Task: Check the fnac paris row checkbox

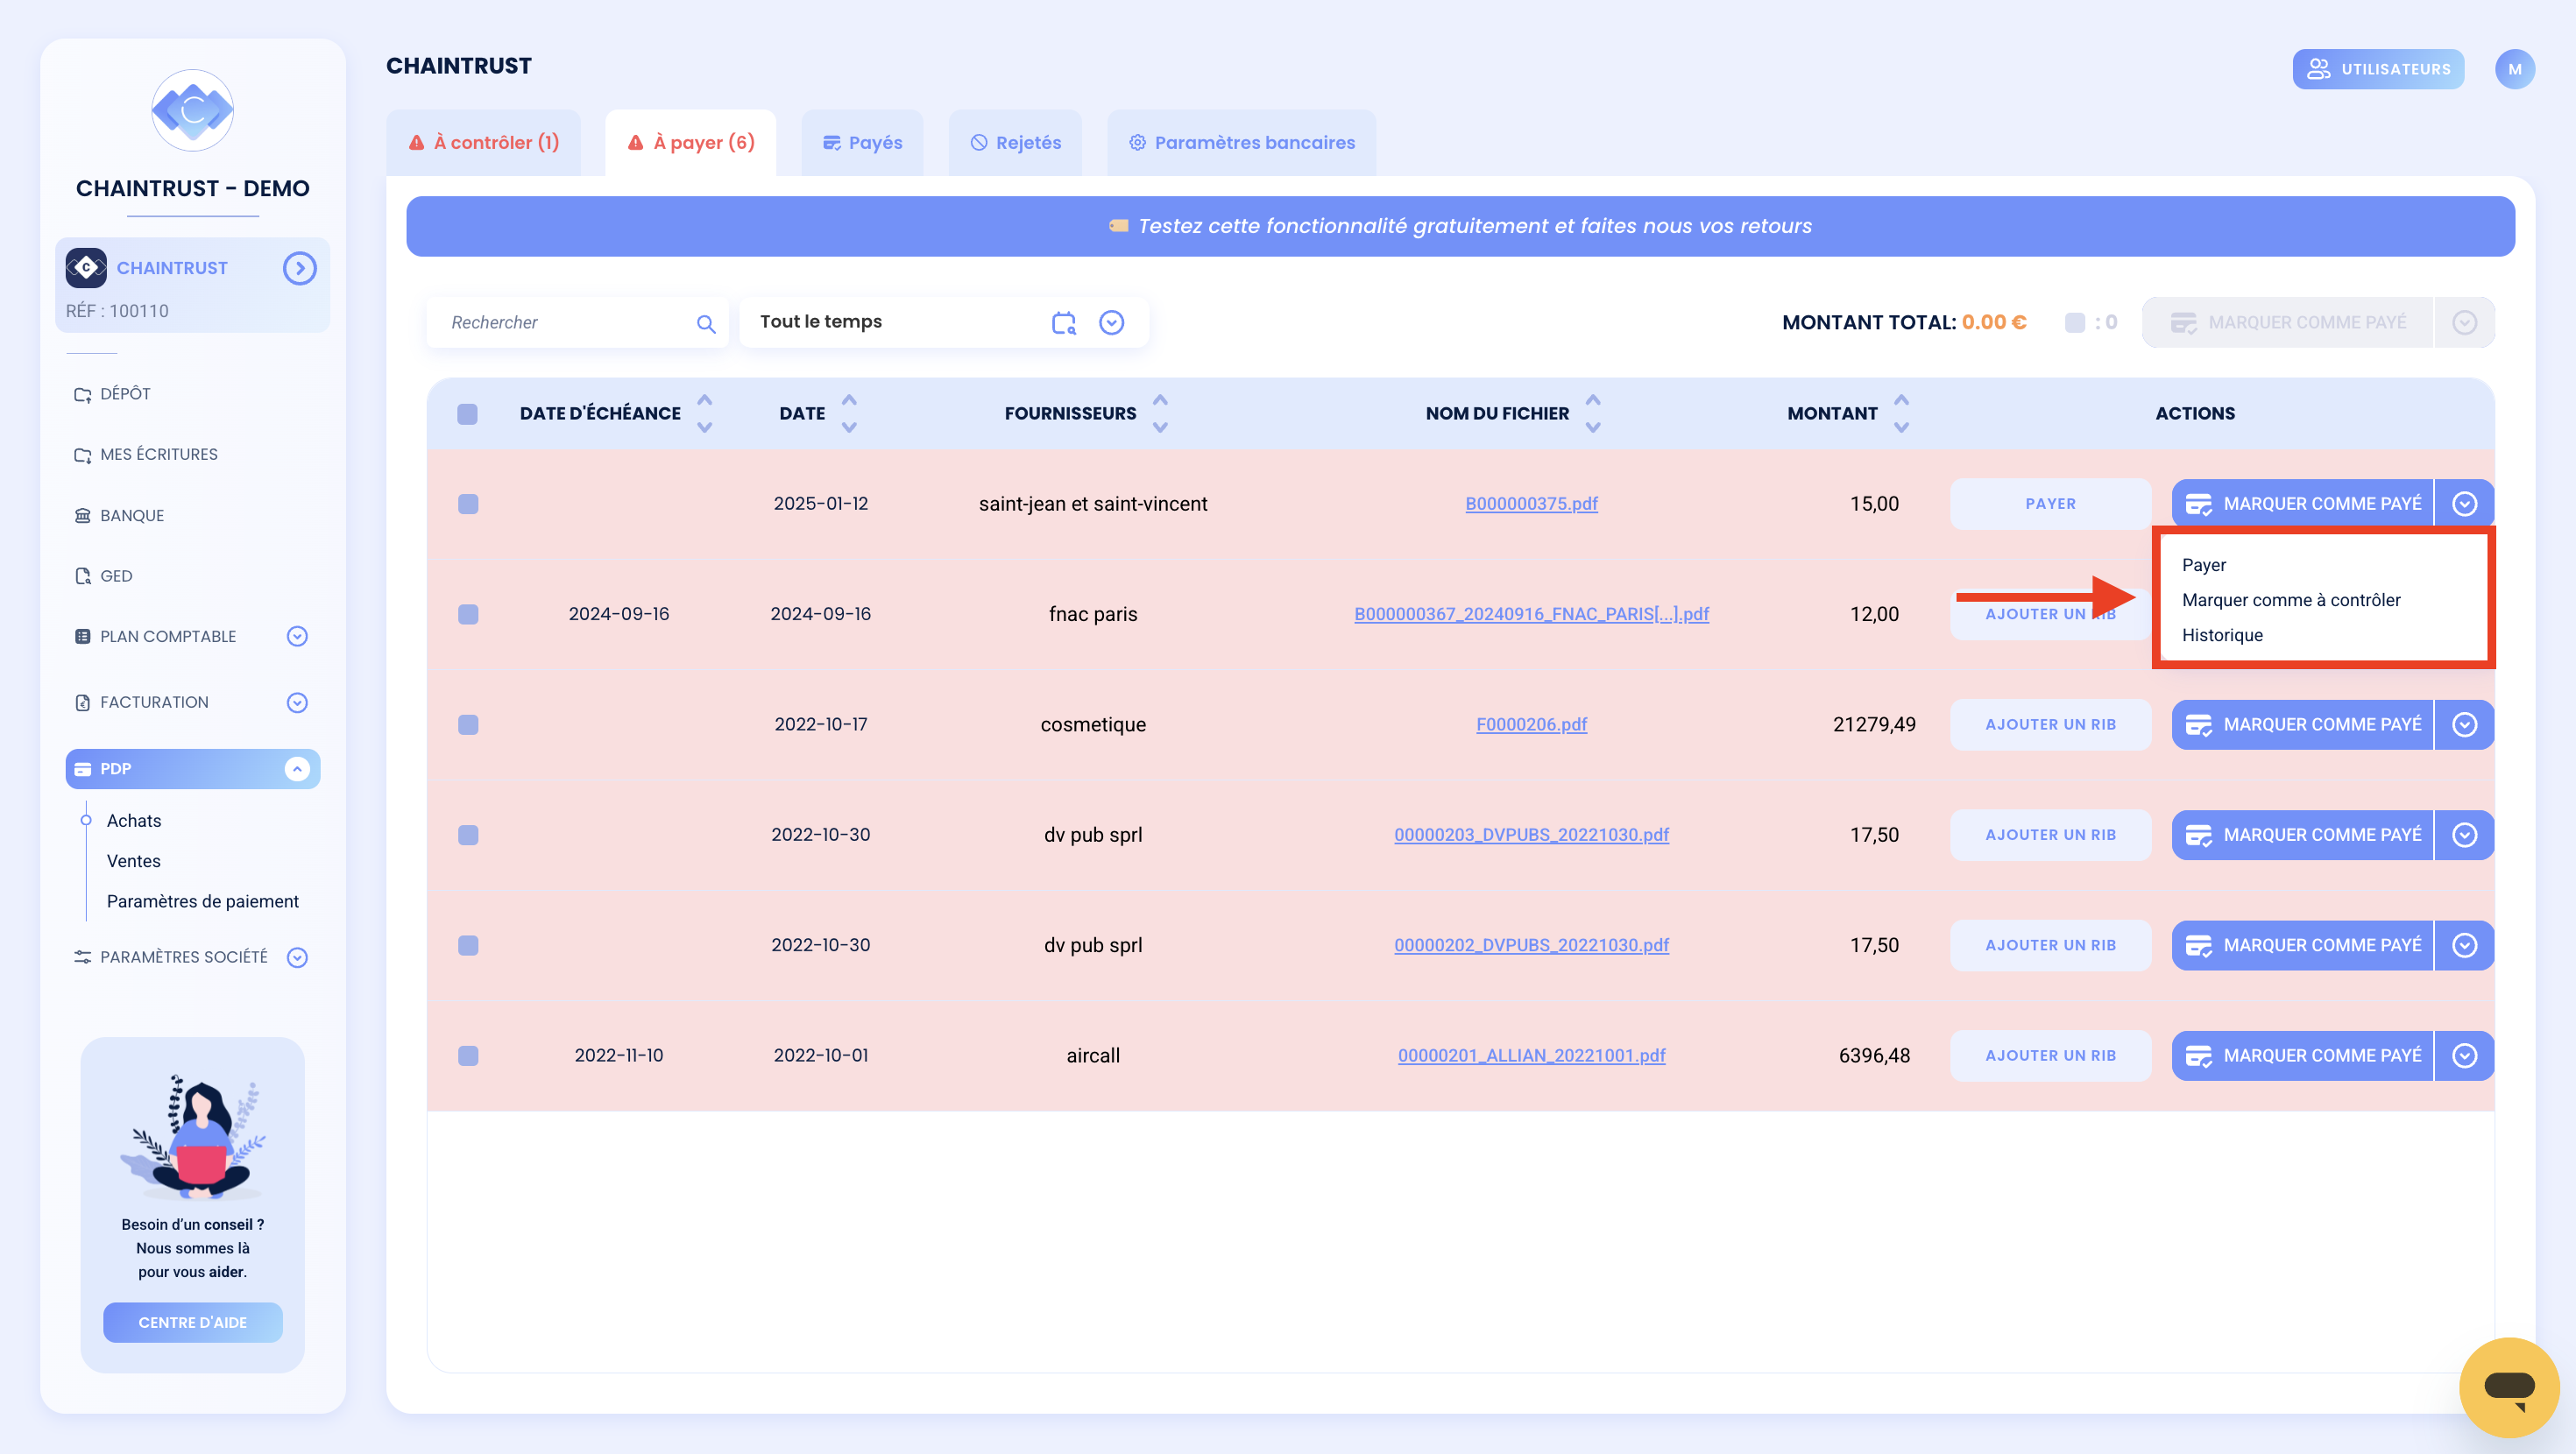Action: tap(467, 614)
